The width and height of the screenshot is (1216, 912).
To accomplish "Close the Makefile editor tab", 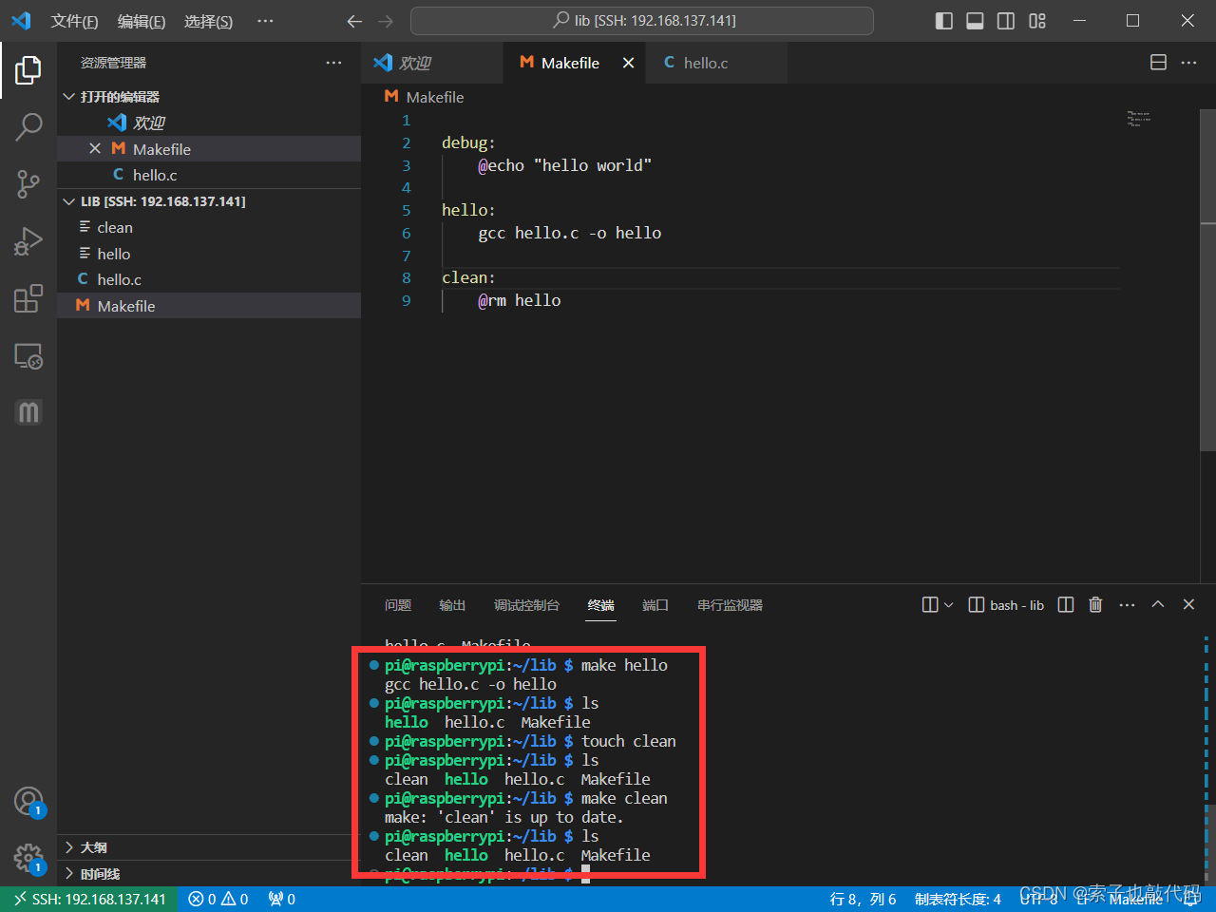I will pos(628,63).
